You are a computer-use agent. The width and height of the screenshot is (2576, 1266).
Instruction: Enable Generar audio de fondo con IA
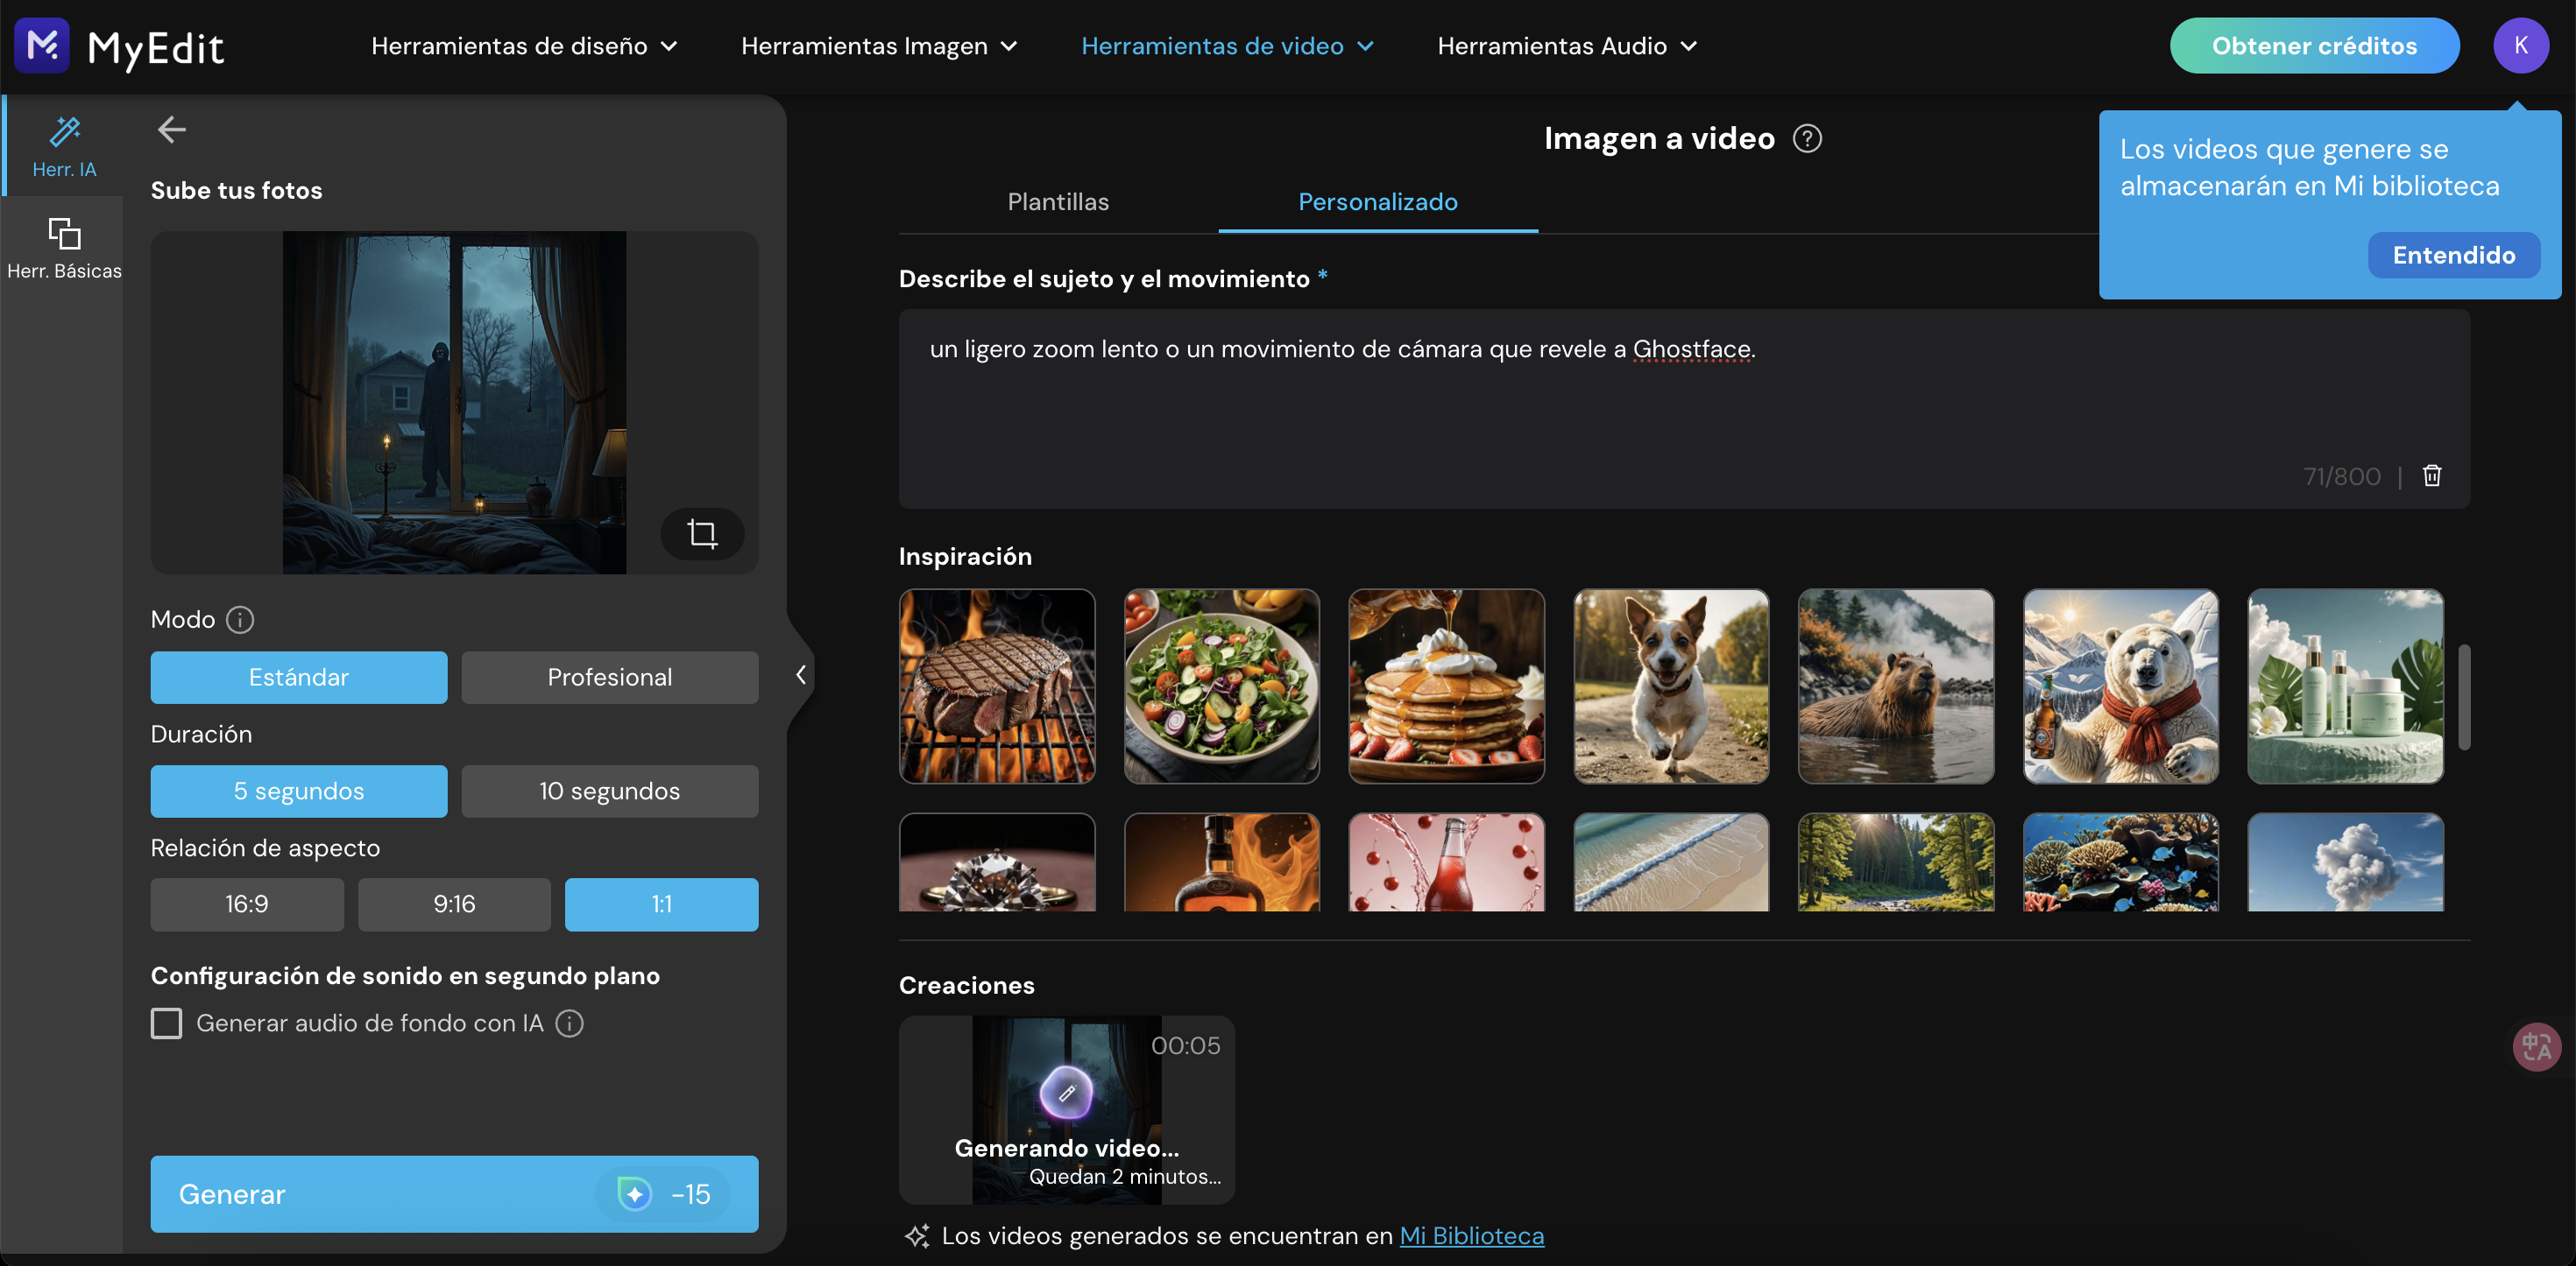[x=167, y=1023]
